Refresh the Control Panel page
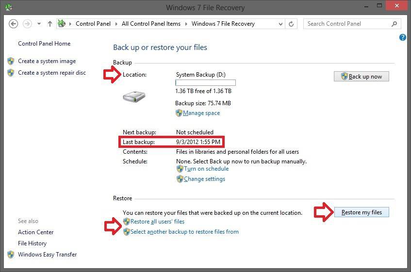 [x=291, y=24]
